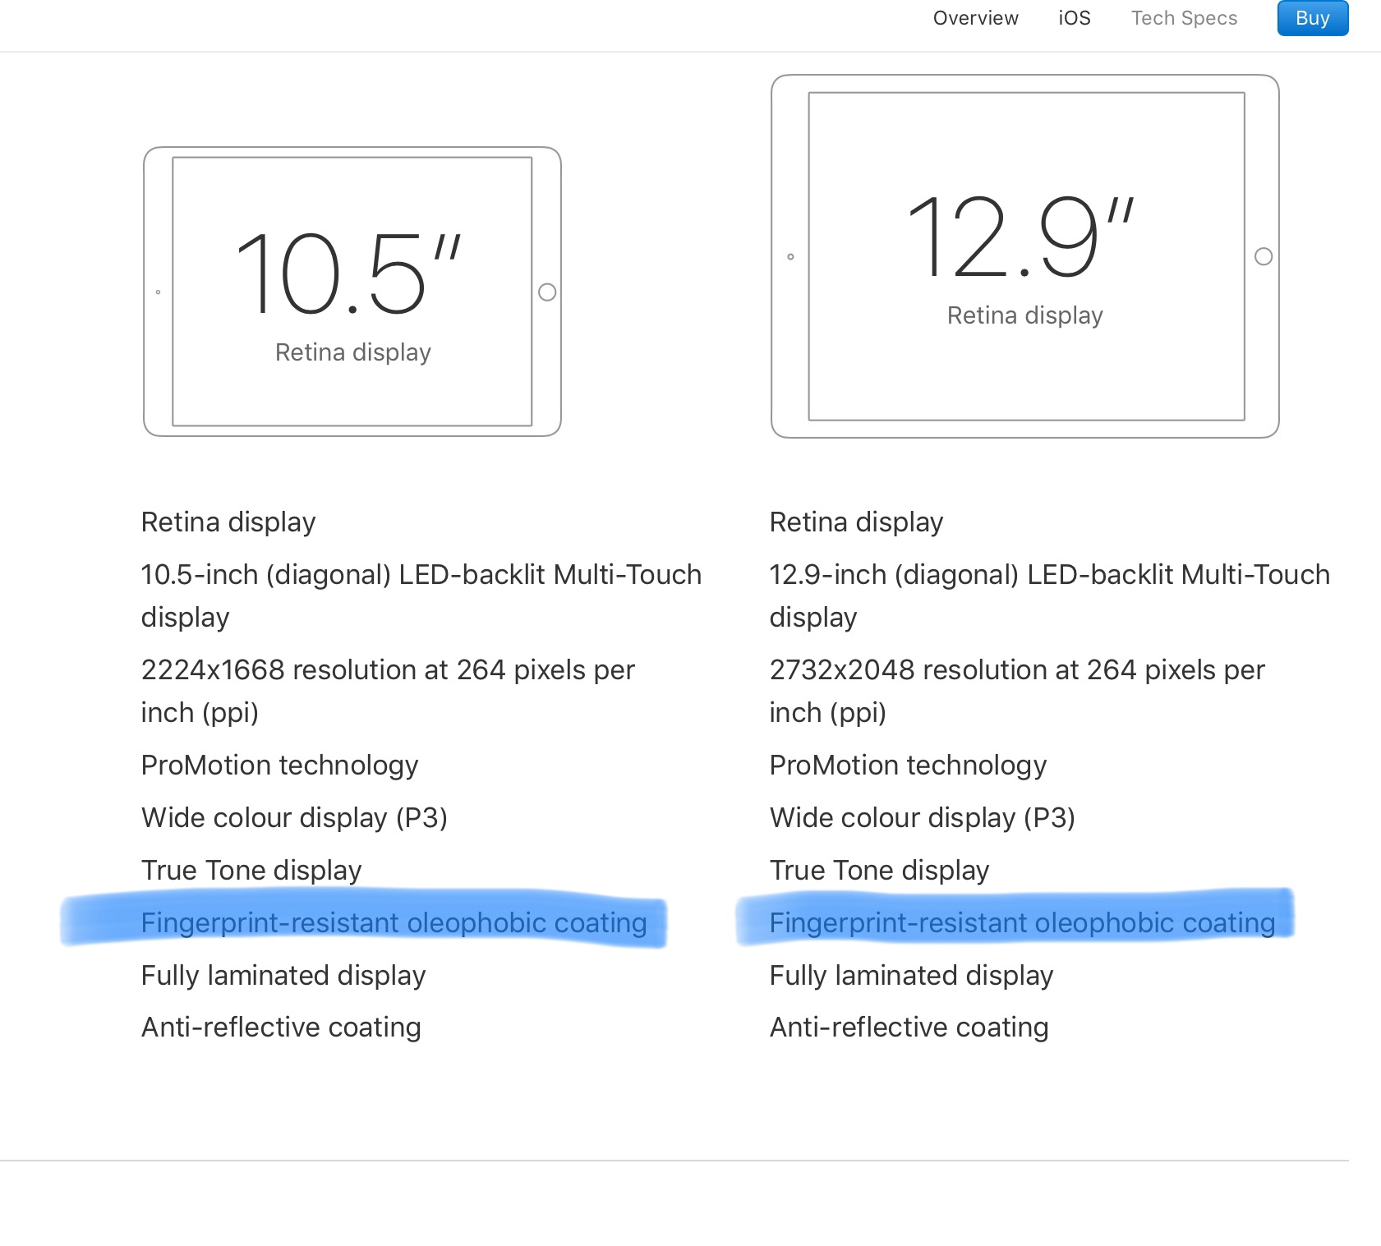Click the front camera dot on 10.5-inch iPad
Viewport: 1381px width, 1246px height.
(159, 292)
